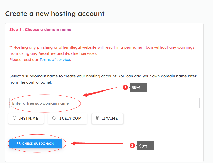This screenshot has height=163, width=213.
Task: Click the Step 1 Choose a domain name header
Action: 40,30
